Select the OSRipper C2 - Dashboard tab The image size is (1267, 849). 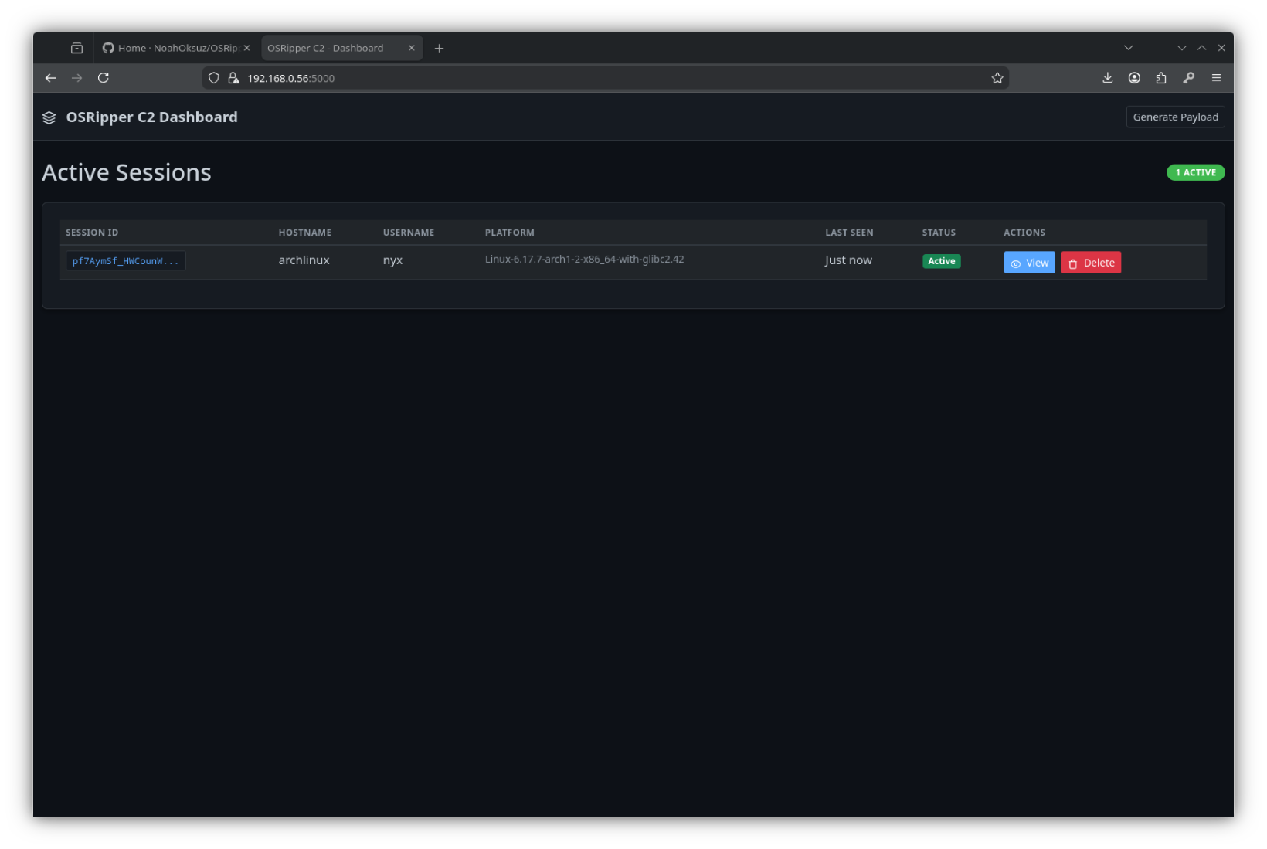pos(328,47)
